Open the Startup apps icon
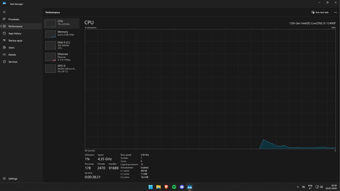Screen dimensions: 340x191 pos(4,40)
